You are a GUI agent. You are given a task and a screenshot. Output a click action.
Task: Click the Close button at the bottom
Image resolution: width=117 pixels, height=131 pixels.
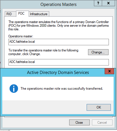click(x=79, y=122)
